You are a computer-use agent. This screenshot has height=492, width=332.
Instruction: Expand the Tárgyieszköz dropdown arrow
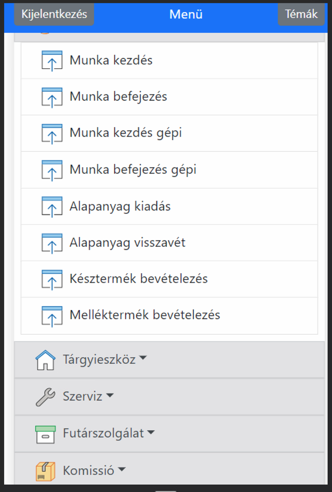tap(143, 359)
